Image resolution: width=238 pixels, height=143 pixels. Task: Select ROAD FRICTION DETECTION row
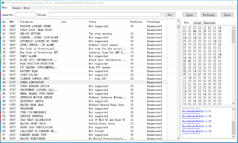tap(84, 63)
